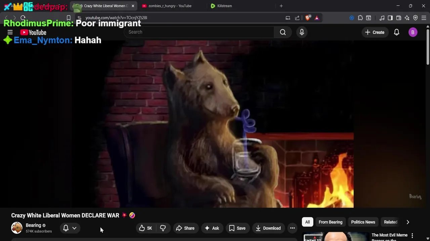This screenshot has height=241, width=430.
Task: Like the video with thumbs up
Action: pos(145,228)
